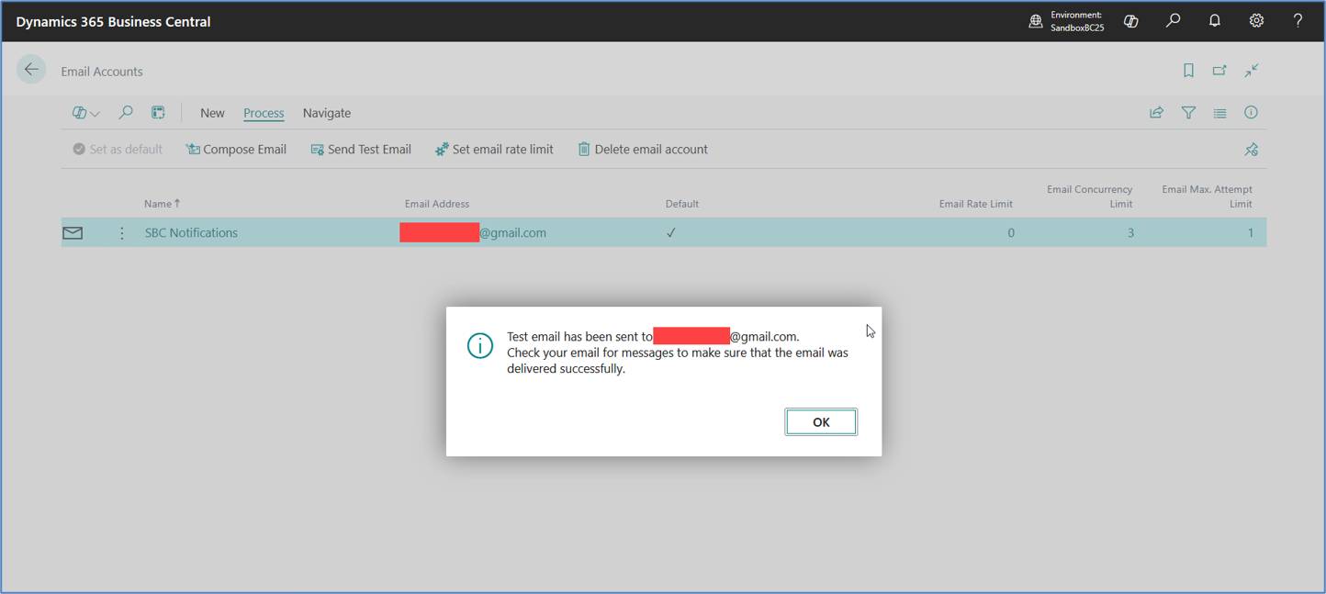
Task: Click Set as default action
Action: point(118,149)
